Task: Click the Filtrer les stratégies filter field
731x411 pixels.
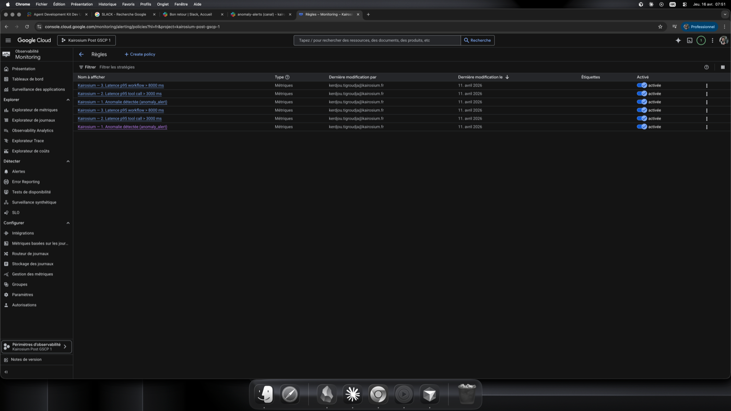Action: pos(117,67)
